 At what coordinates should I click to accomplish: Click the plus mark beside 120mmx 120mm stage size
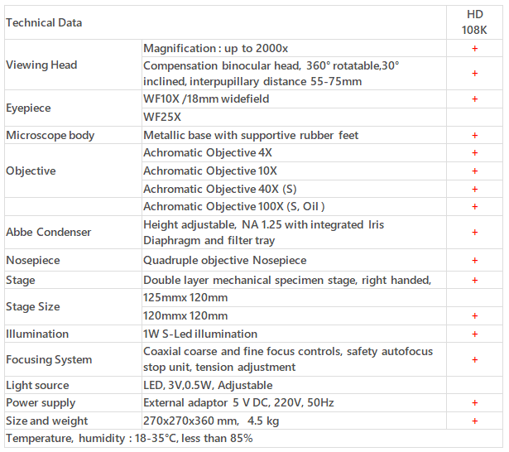pos(474,315)
